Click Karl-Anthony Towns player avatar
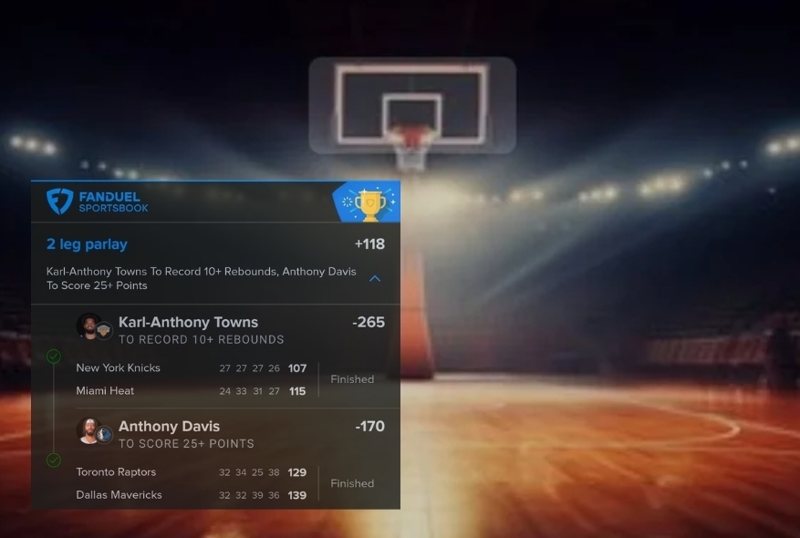The image size is (800, 538). [88, 326]
